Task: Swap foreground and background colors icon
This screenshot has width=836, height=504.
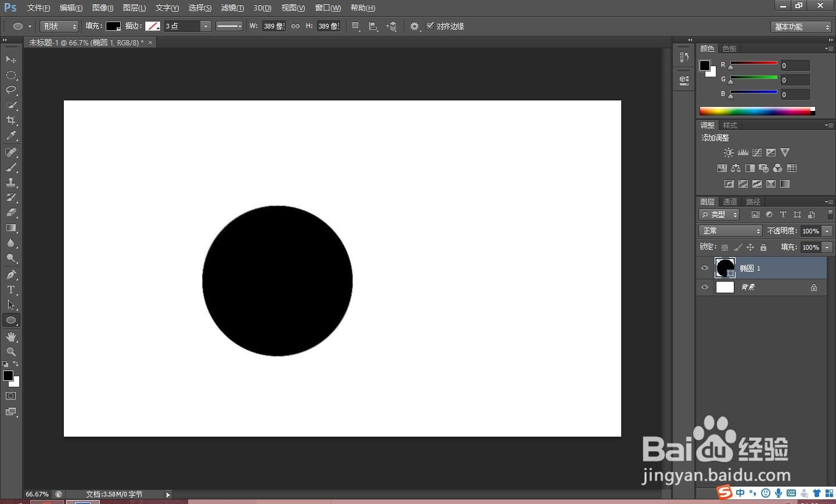Action: pyautogui.click(x=16, y=364)
